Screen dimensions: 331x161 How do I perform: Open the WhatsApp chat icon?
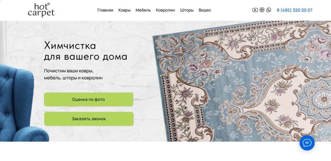pyautogui.click(x=269, y=10)
